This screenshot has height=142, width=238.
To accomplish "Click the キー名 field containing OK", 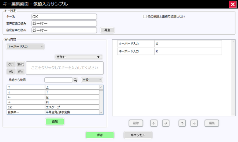I will point(64,17).
